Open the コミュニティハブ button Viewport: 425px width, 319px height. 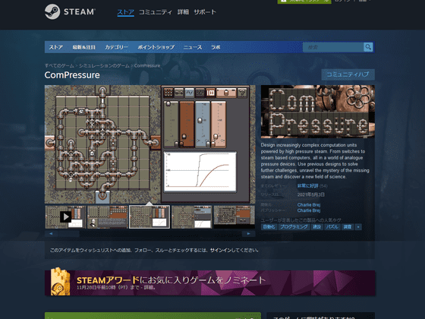[348, 74]
